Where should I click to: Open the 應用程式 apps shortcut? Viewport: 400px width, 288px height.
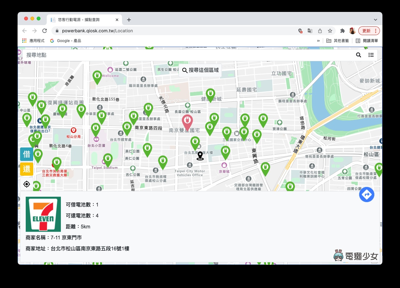pyautogui.click(x=33, y=41)
